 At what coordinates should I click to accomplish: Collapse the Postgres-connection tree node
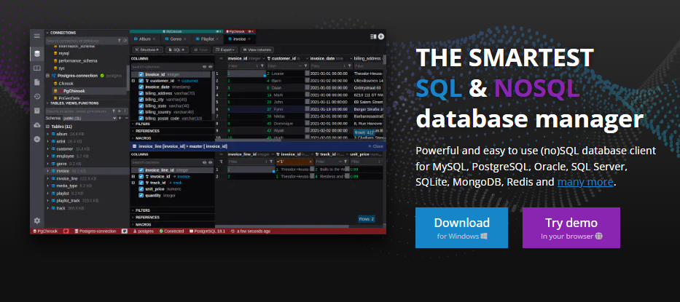coord(47,76)
